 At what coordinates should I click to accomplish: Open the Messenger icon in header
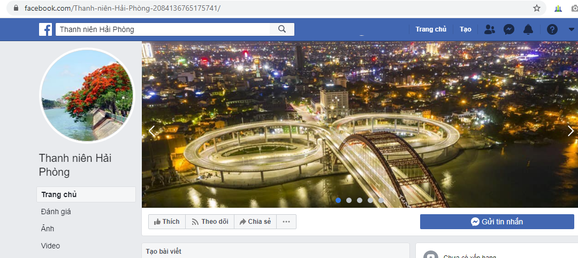point(509,29)
